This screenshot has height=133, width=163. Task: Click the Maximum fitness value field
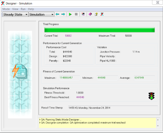coord(69,78)
